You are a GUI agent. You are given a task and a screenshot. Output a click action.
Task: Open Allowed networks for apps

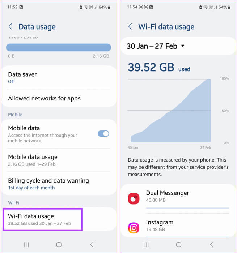pyautogui.click(x=59, y=98)
